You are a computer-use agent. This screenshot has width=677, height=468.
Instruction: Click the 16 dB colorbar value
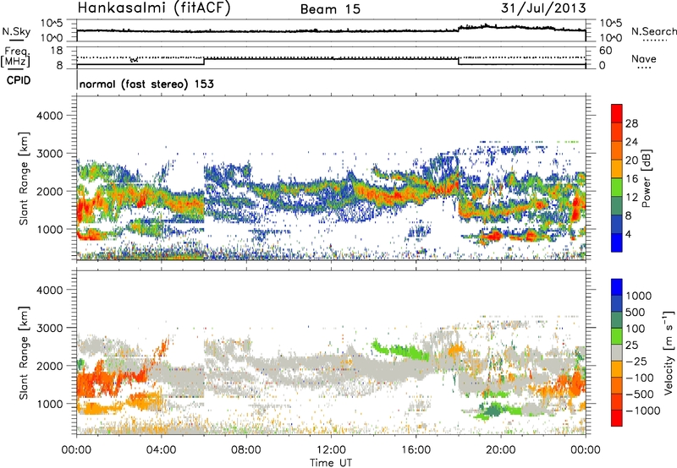pyautogui.click(x=631, y=179)
